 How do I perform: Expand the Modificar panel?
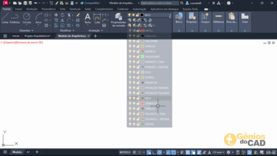coord(67,31)
